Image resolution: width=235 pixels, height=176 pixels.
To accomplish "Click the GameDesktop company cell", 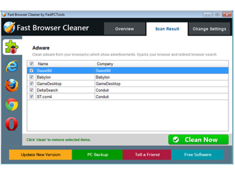I will [162, 84].
